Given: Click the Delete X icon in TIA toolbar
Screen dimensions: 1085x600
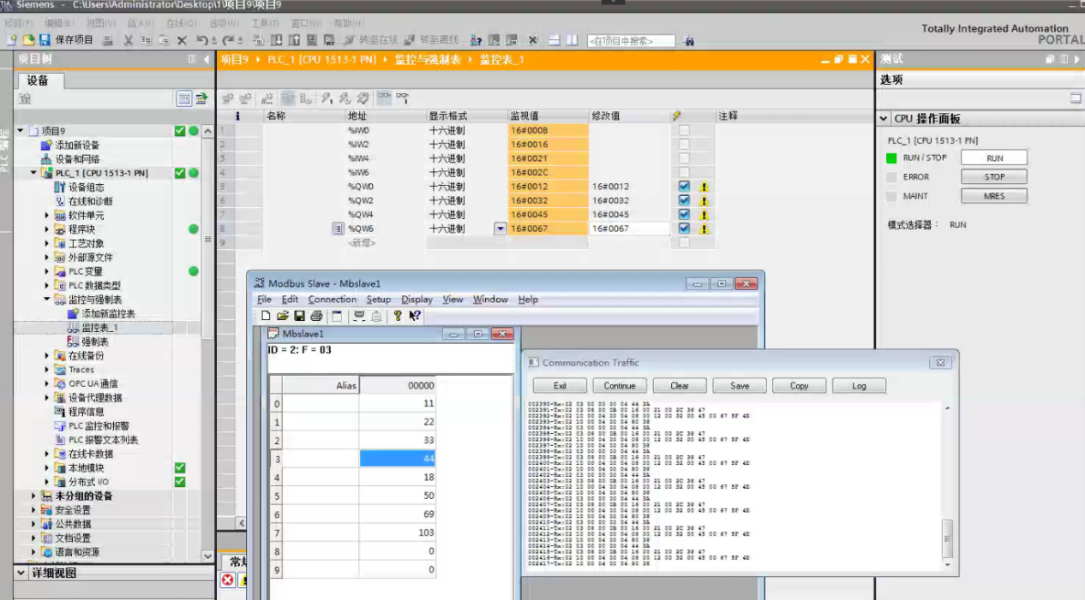Looking at the screenshot, I should (182, 40).
